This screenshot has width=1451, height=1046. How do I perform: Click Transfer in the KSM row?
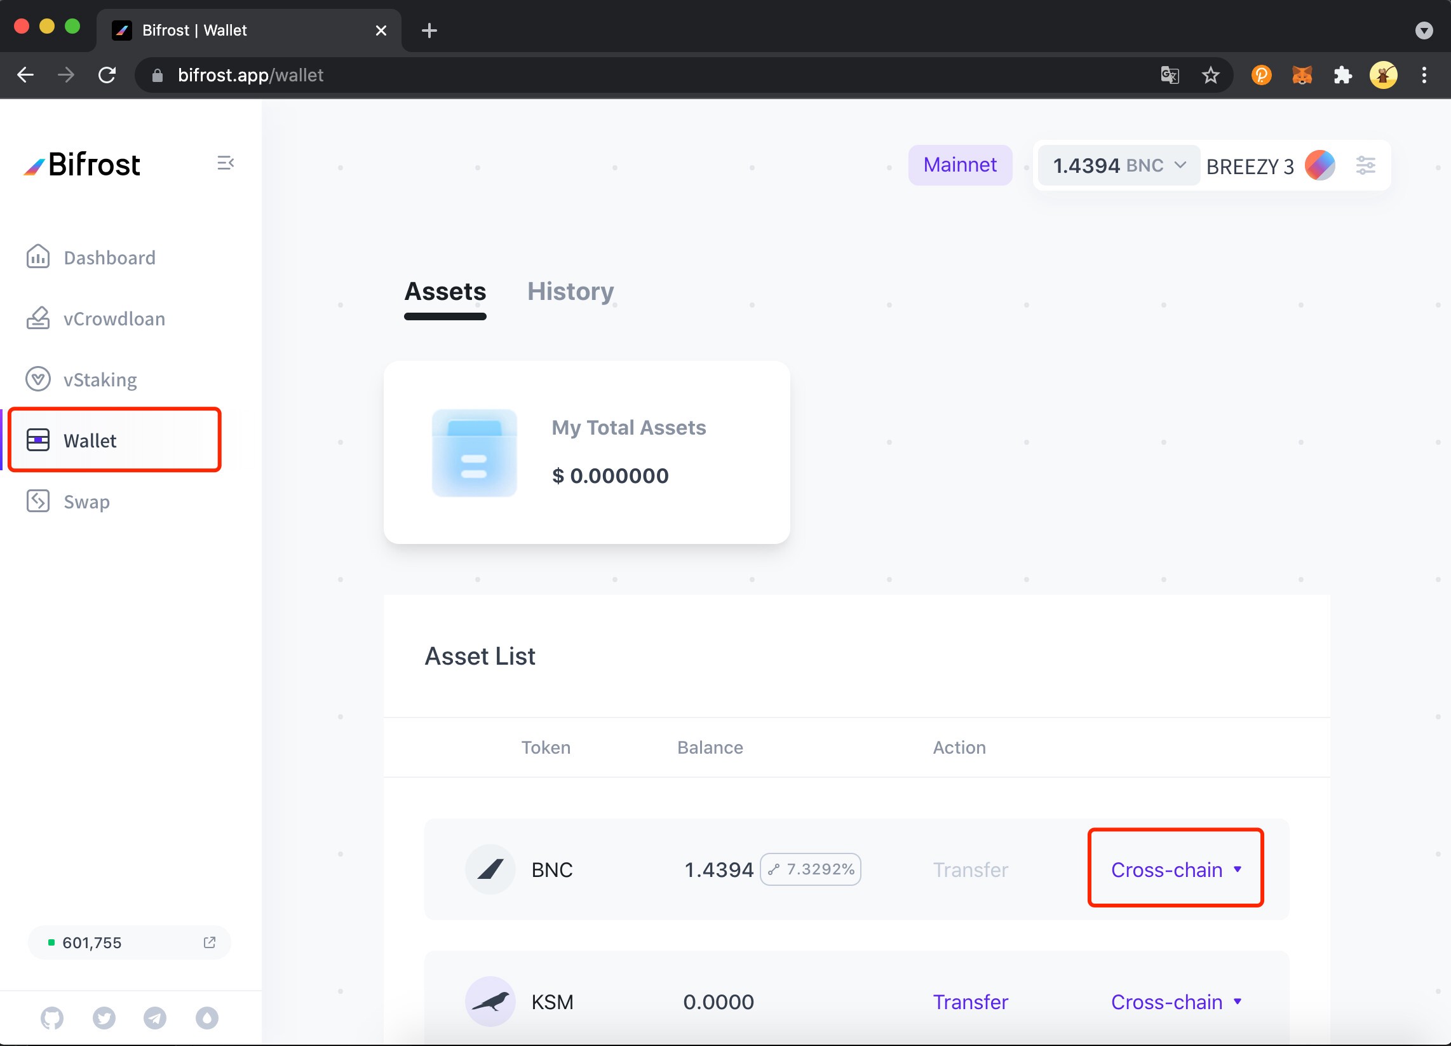(x=970, y=1002)
